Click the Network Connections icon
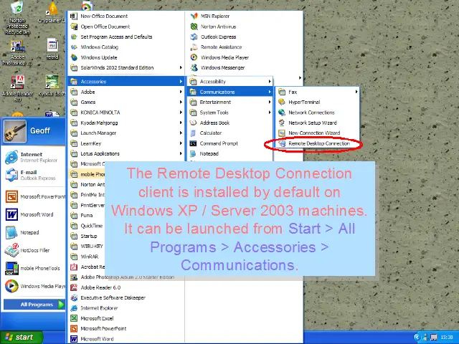 pos(282,113)
